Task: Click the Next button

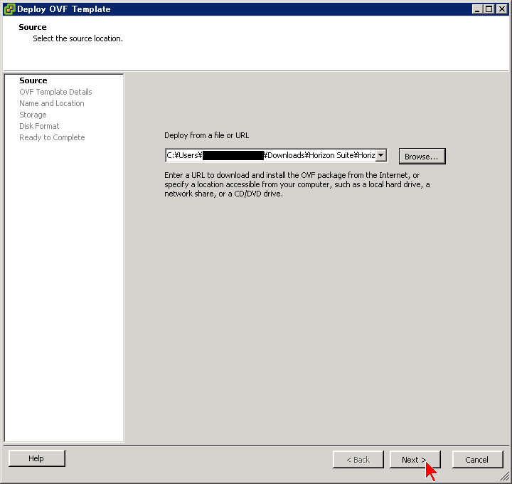Action: tap(415, 460)
